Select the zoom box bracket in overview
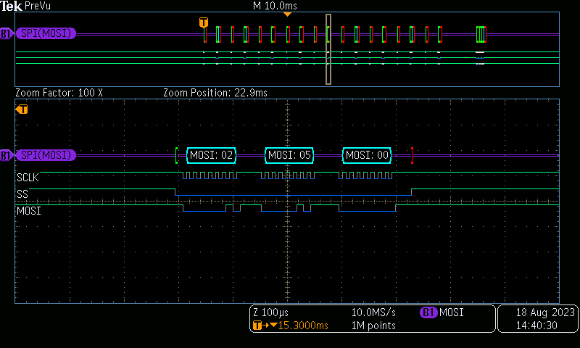This screenshot has height=348, width=580. pos(328,49)
